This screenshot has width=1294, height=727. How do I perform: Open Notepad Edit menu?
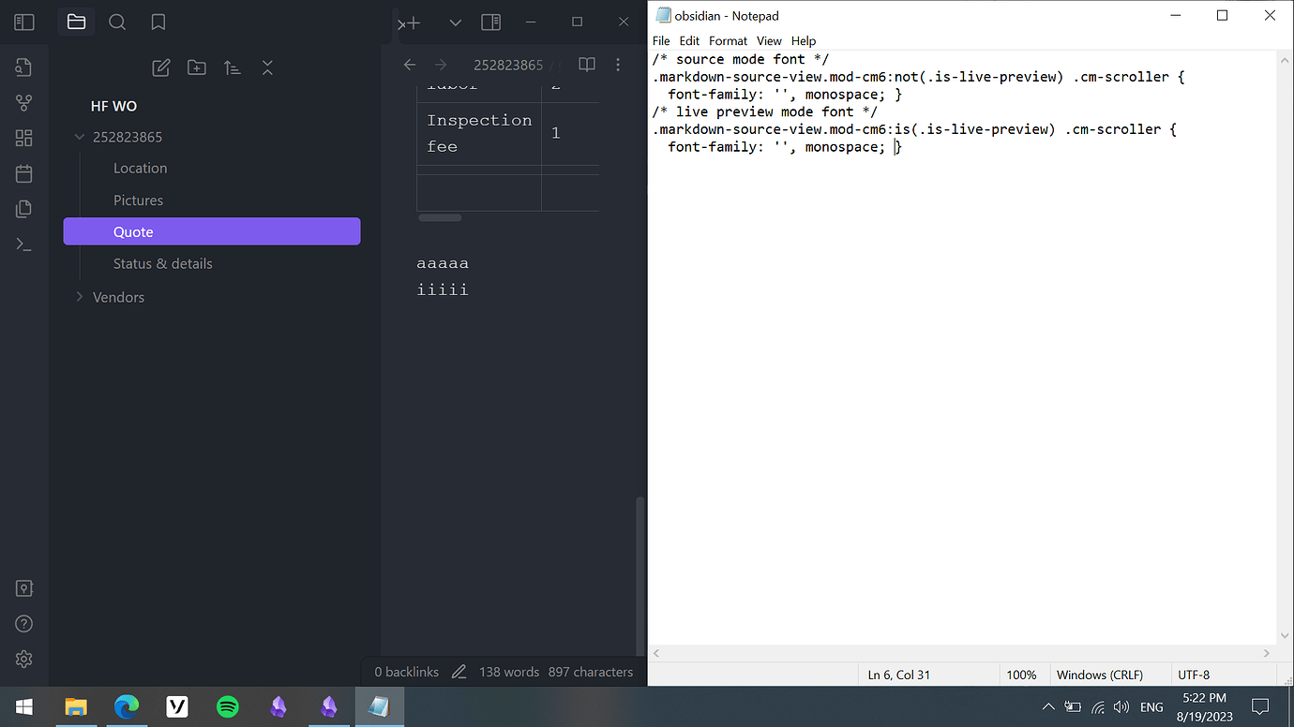pos(690,41)
